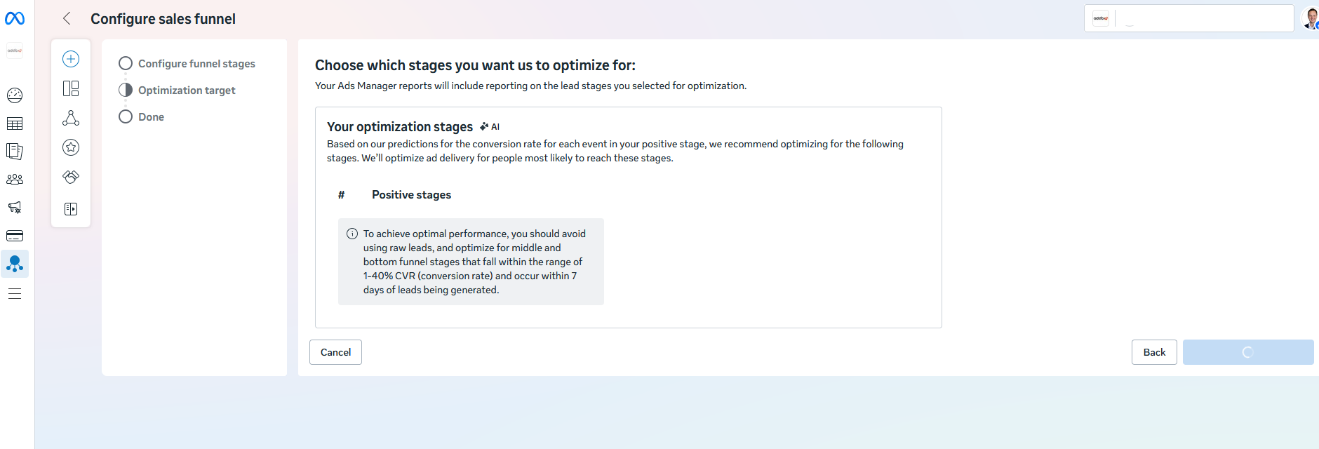
Task: Go back using the header arrow
Action: point(67,19)
